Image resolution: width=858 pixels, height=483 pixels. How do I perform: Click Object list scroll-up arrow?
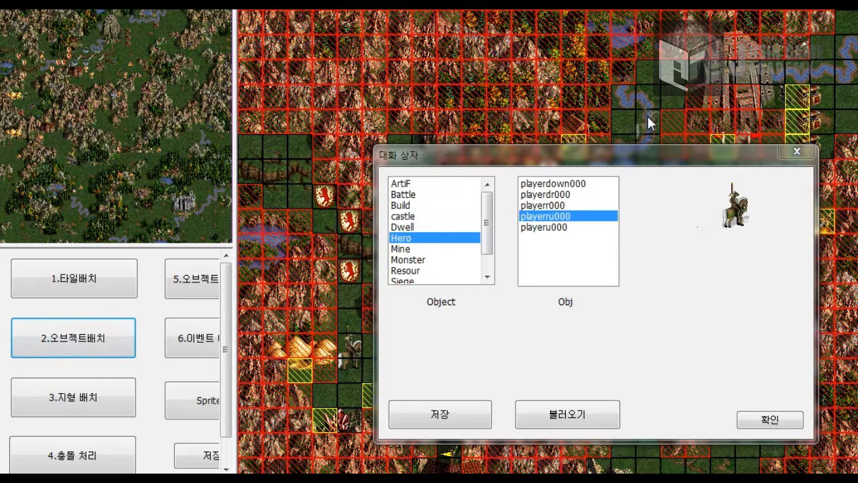(x=487, y=184)
